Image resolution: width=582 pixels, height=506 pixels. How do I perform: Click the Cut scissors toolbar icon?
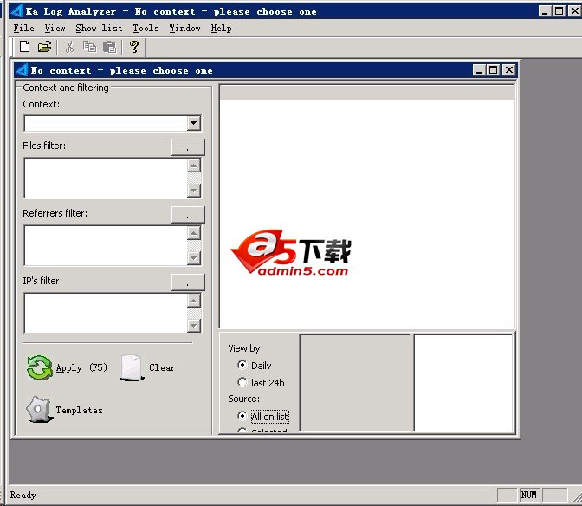(69, 47)
